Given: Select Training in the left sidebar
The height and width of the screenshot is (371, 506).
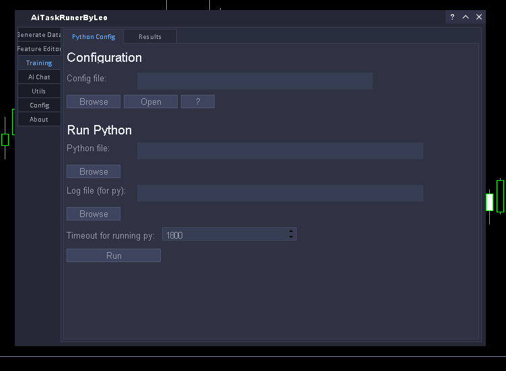Looking at the screenshot, I should 39,63.
